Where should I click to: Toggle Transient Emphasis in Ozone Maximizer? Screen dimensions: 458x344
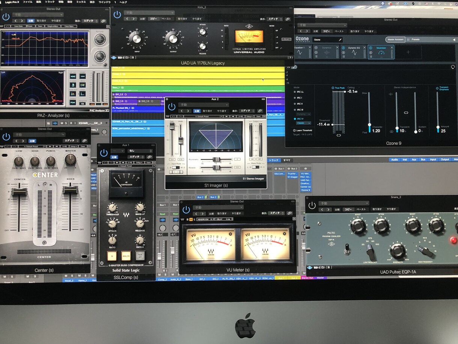point(437,88)
